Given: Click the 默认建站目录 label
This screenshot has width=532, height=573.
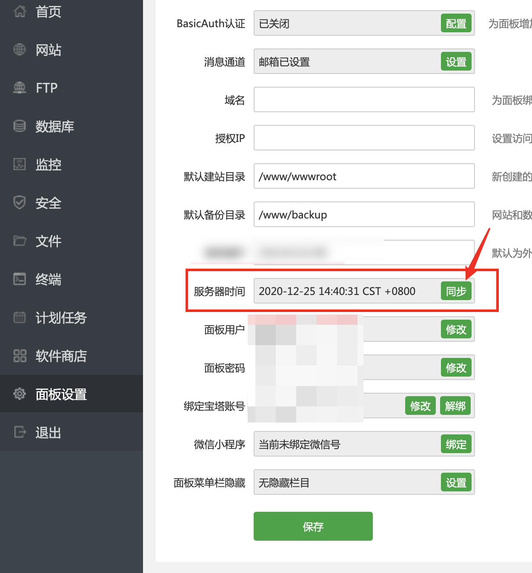Looking at the screenshot, I should [214, 176].
